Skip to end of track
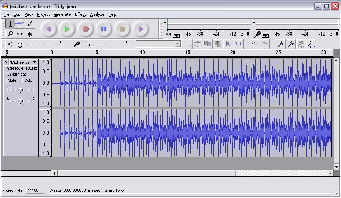The image size is (341, 198). (141, 29)
